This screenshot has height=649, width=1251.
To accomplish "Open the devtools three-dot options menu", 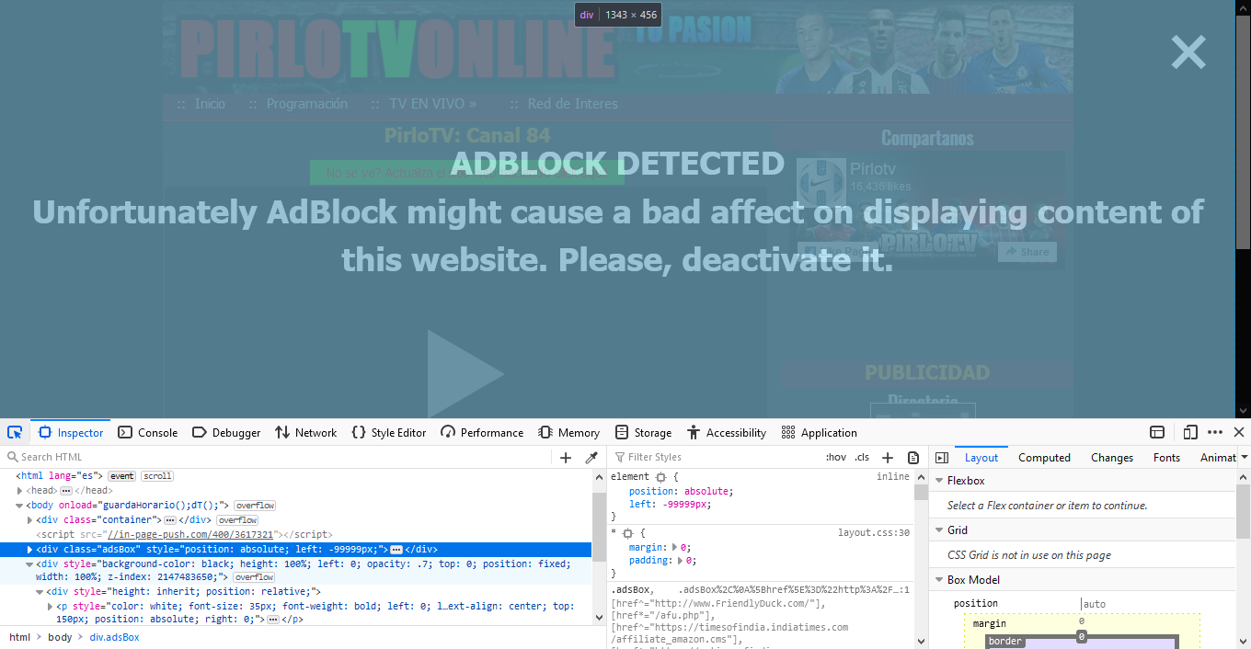I will point(1215,432).
